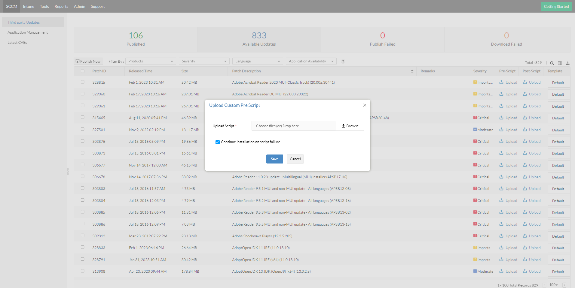Open the Products filter dropdown
The image size is (575, 288).
(x=151, y=61)
